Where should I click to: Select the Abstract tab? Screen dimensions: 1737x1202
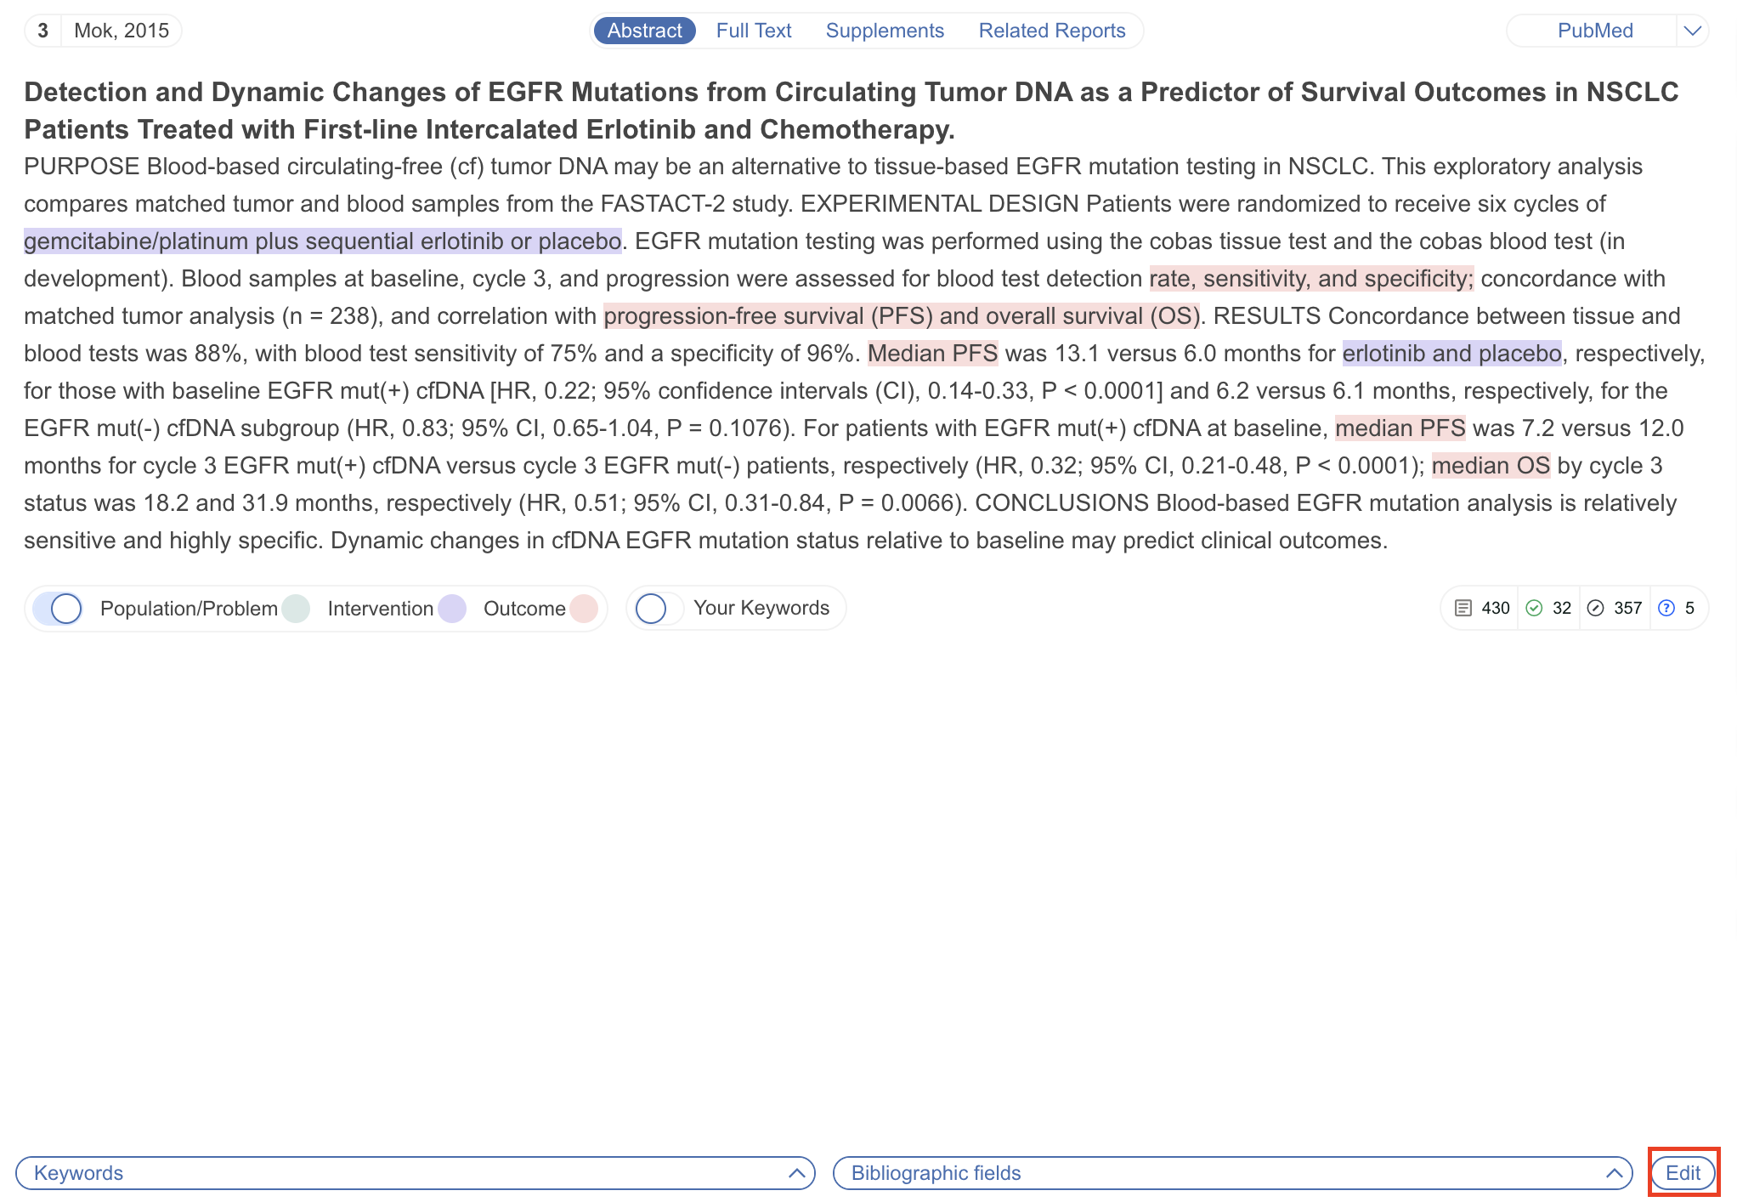(644, 30)
